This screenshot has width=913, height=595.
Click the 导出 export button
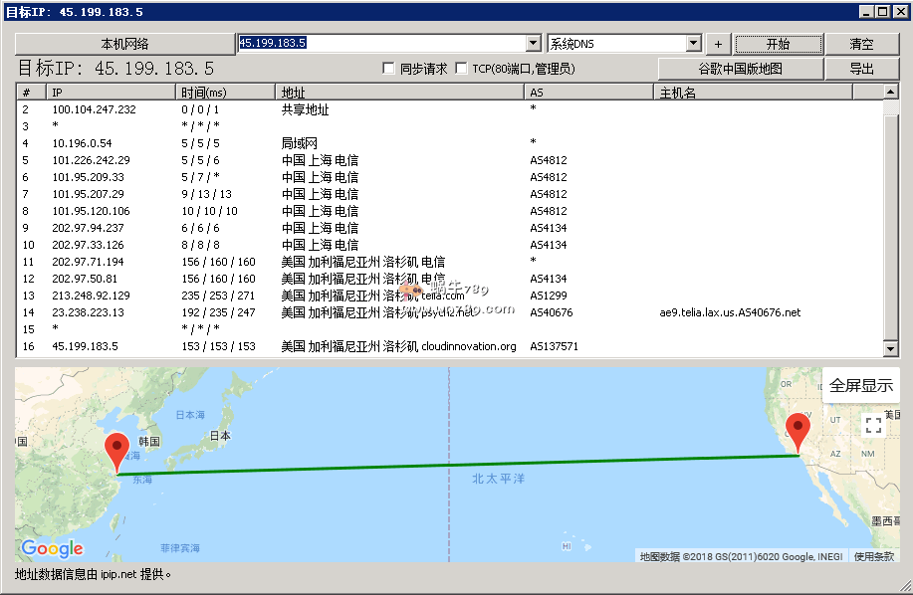[x=861, y=69]
